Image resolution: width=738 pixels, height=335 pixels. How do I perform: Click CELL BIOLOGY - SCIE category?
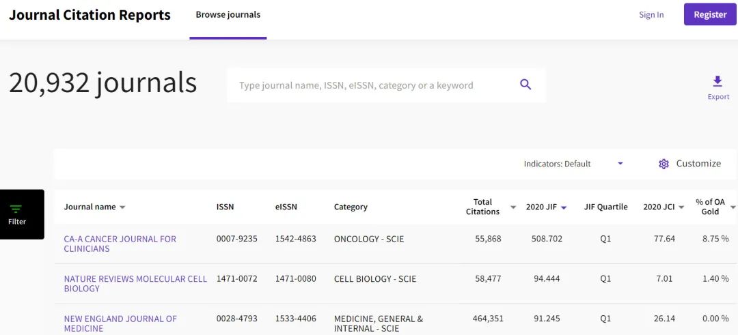[375, 279]
